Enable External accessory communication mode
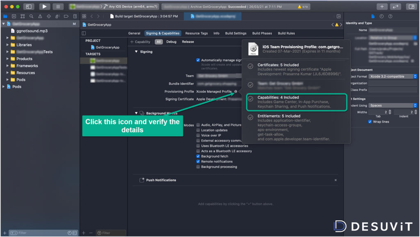420x237 pixels. [198, 140]
